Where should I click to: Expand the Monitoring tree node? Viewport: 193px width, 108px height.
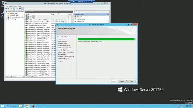pos(7,19)
